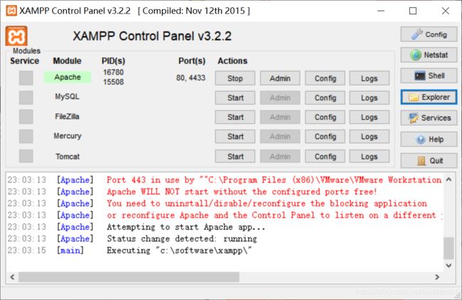Click the Mercury module name
The width and height of the screenshot is (462, 300).
click(x=68, y=136)
